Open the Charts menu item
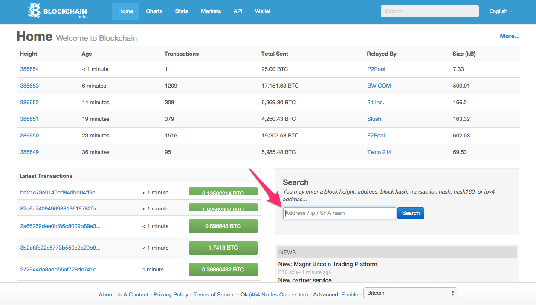The image size is (536, 305). (x=154, y=11)
